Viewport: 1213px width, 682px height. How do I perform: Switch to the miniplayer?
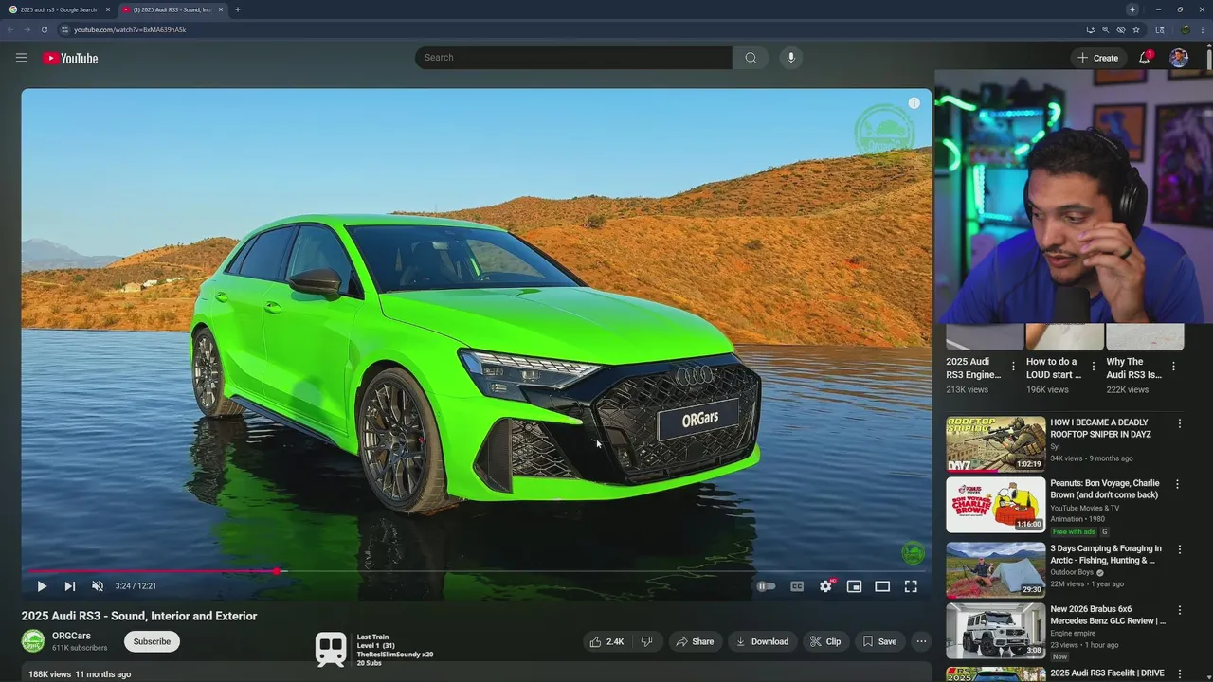coord(854,586)
